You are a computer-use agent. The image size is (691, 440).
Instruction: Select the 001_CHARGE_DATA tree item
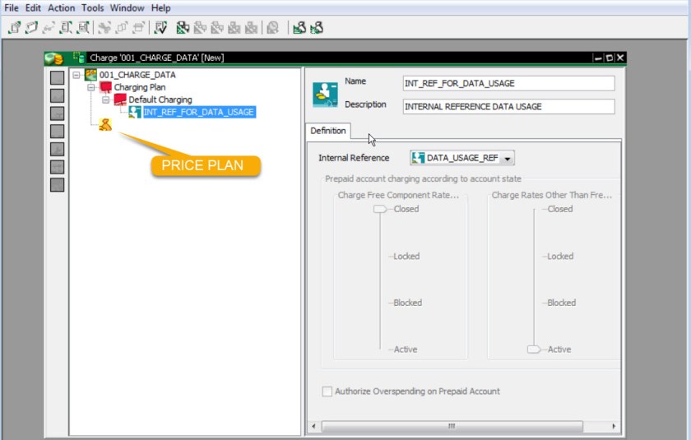click(137, 75)
